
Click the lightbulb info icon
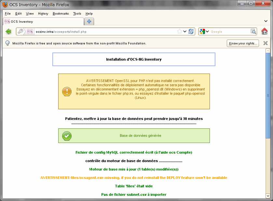[7, 43]
